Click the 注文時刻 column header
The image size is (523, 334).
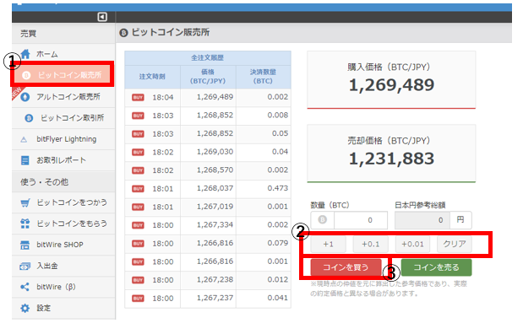(x=152, y=77)
